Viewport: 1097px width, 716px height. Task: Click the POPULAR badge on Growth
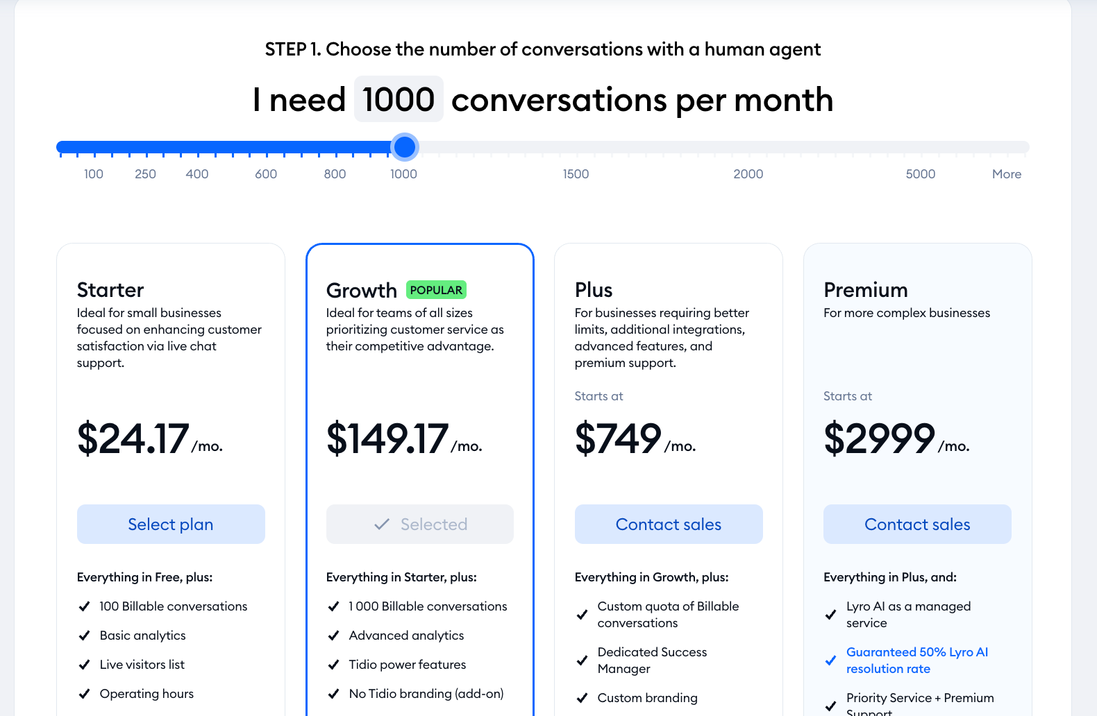[436, 290]
